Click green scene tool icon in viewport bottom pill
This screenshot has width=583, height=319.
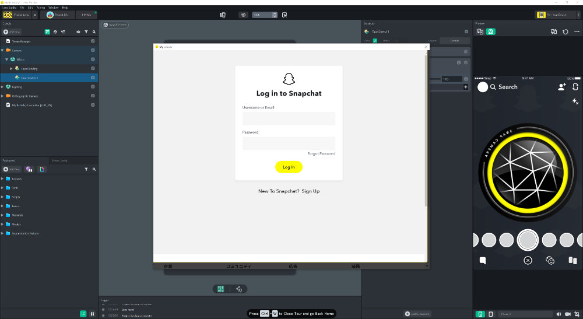221,289
